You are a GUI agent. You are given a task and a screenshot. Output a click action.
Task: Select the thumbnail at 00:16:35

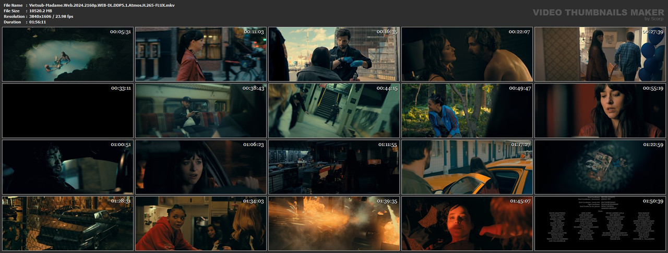coord(334,54)
